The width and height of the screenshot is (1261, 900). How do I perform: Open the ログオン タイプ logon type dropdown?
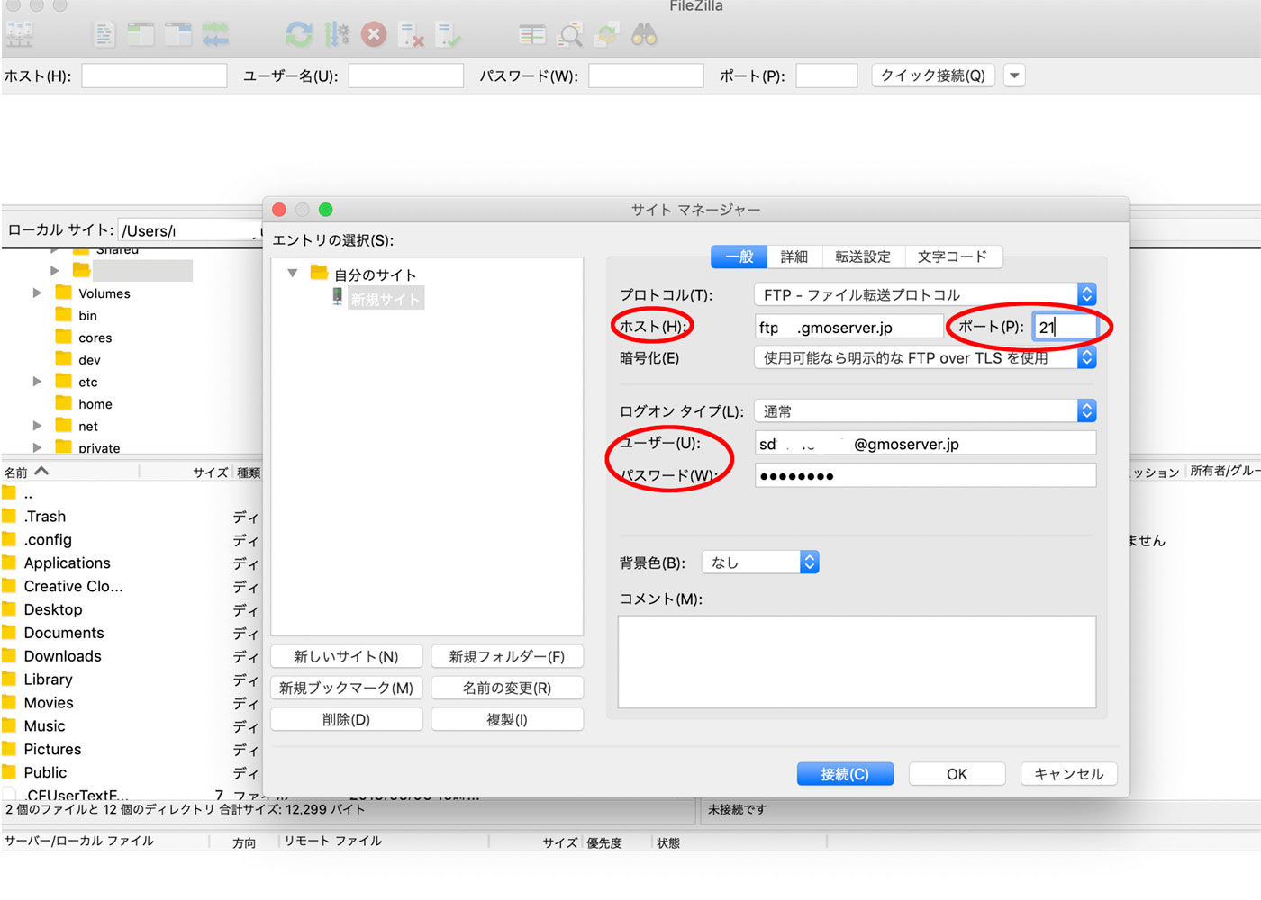pos(925,411)
